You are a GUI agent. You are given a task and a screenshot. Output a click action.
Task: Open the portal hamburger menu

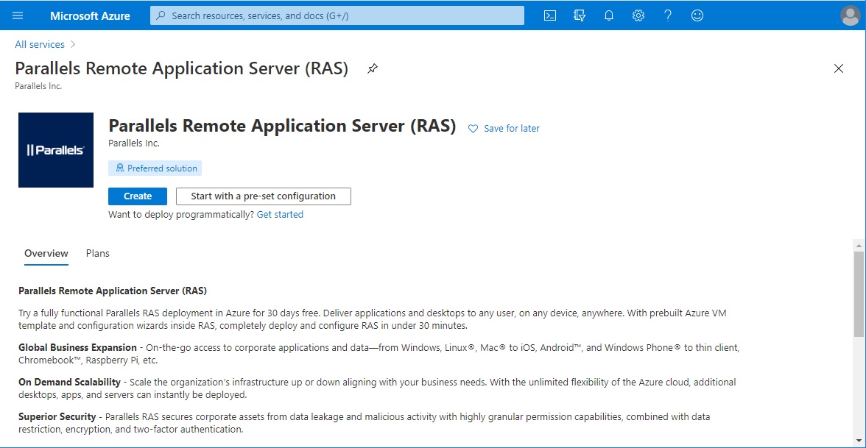click(18, 15)
